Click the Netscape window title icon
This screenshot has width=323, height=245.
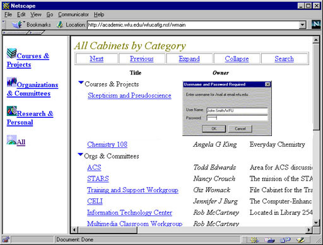[x=6, y=6]
